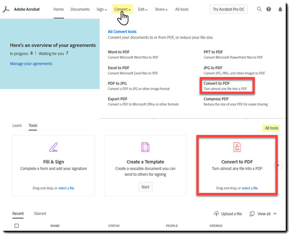This screenshot has width=289, height=234.
Task: Click the Fill & Sign card title
Action: [54, 162]
